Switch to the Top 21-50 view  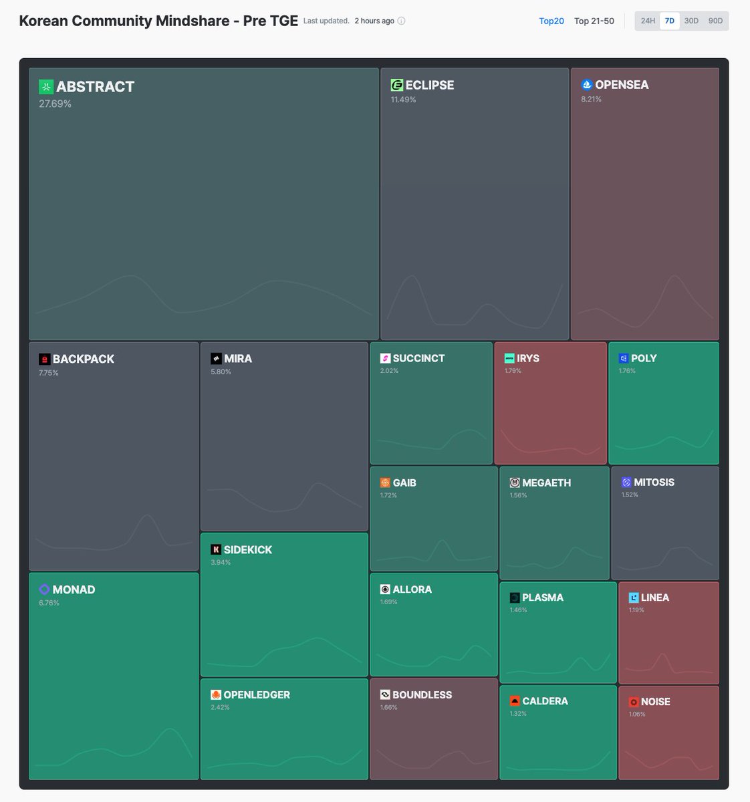tap(594, 21)
